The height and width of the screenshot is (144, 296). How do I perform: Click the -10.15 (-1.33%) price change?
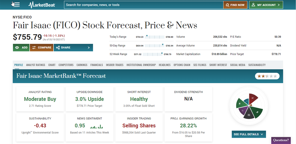pyautogui.click(x=54, y=36)
